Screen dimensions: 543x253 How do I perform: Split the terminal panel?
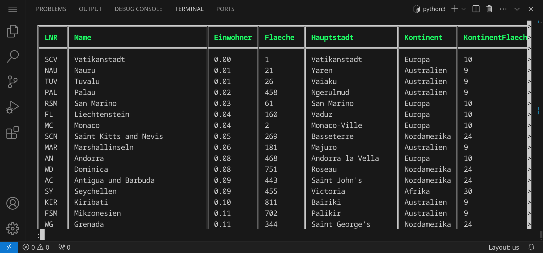point(476,9)
